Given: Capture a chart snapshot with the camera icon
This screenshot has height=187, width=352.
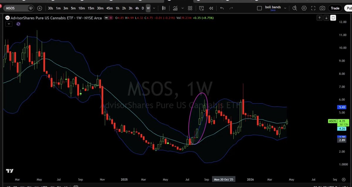Looking at the screenshot, I should tap(322, 8).
